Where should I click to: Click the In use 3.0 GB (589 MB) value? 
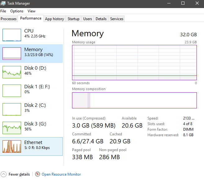tap(94, 125)
